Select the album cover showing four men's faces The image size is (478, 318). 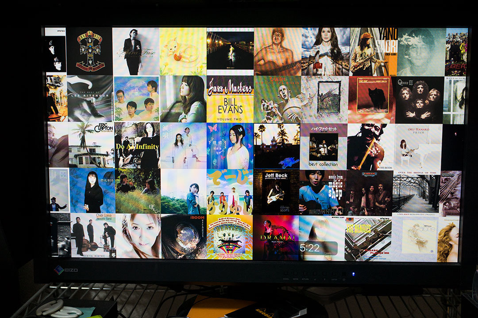click(137, 99)
